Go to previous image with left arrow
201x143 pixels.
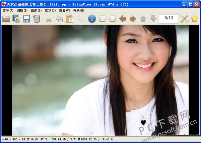pyautogui.click(x=123, y=19)
